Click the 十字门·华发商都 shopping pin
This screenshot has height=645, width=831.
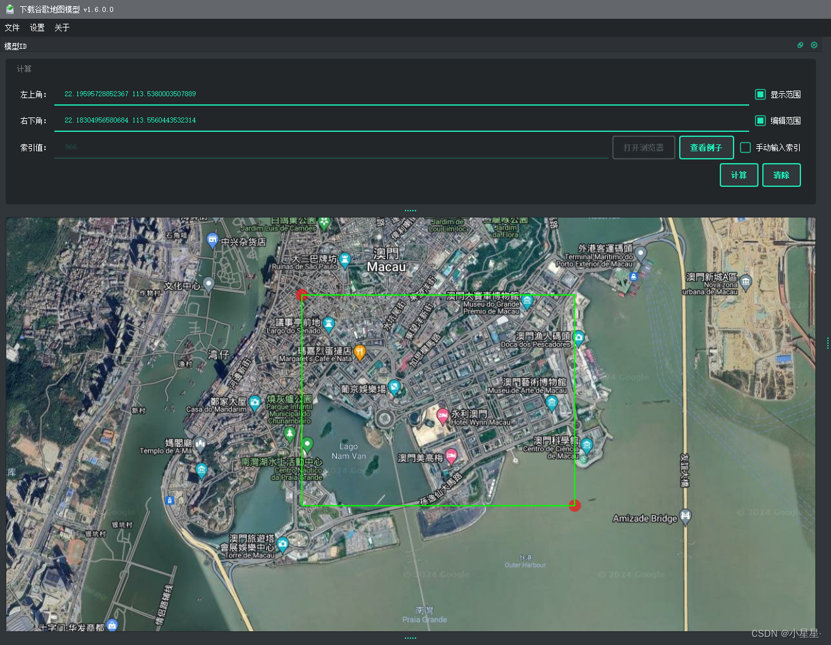[x=112, y=624]
